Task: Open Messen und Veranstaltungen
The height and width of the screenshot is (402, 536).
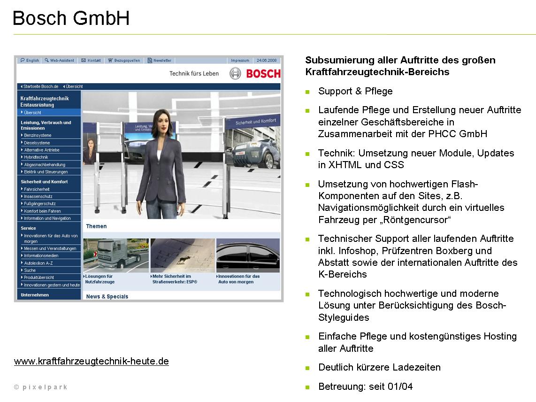Action: pyautogui.click(x=48, y=248)
